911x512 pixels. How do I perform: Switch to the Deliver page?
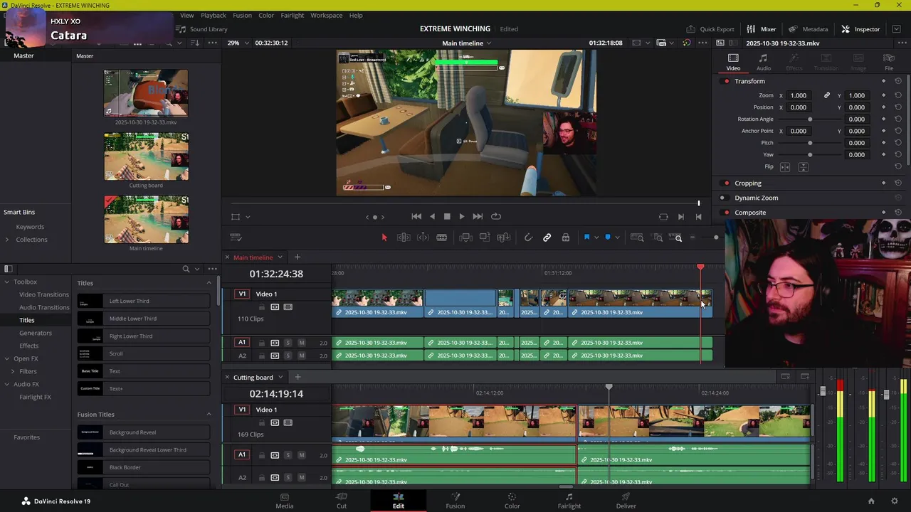[x=626, y=501]
